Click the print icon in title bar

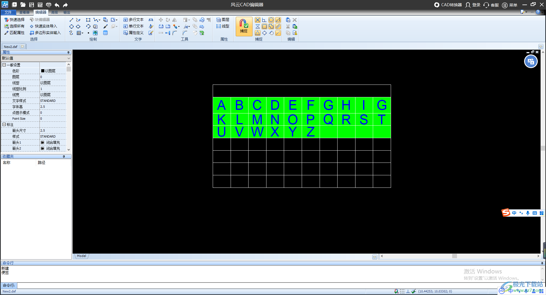click(49, 5)
